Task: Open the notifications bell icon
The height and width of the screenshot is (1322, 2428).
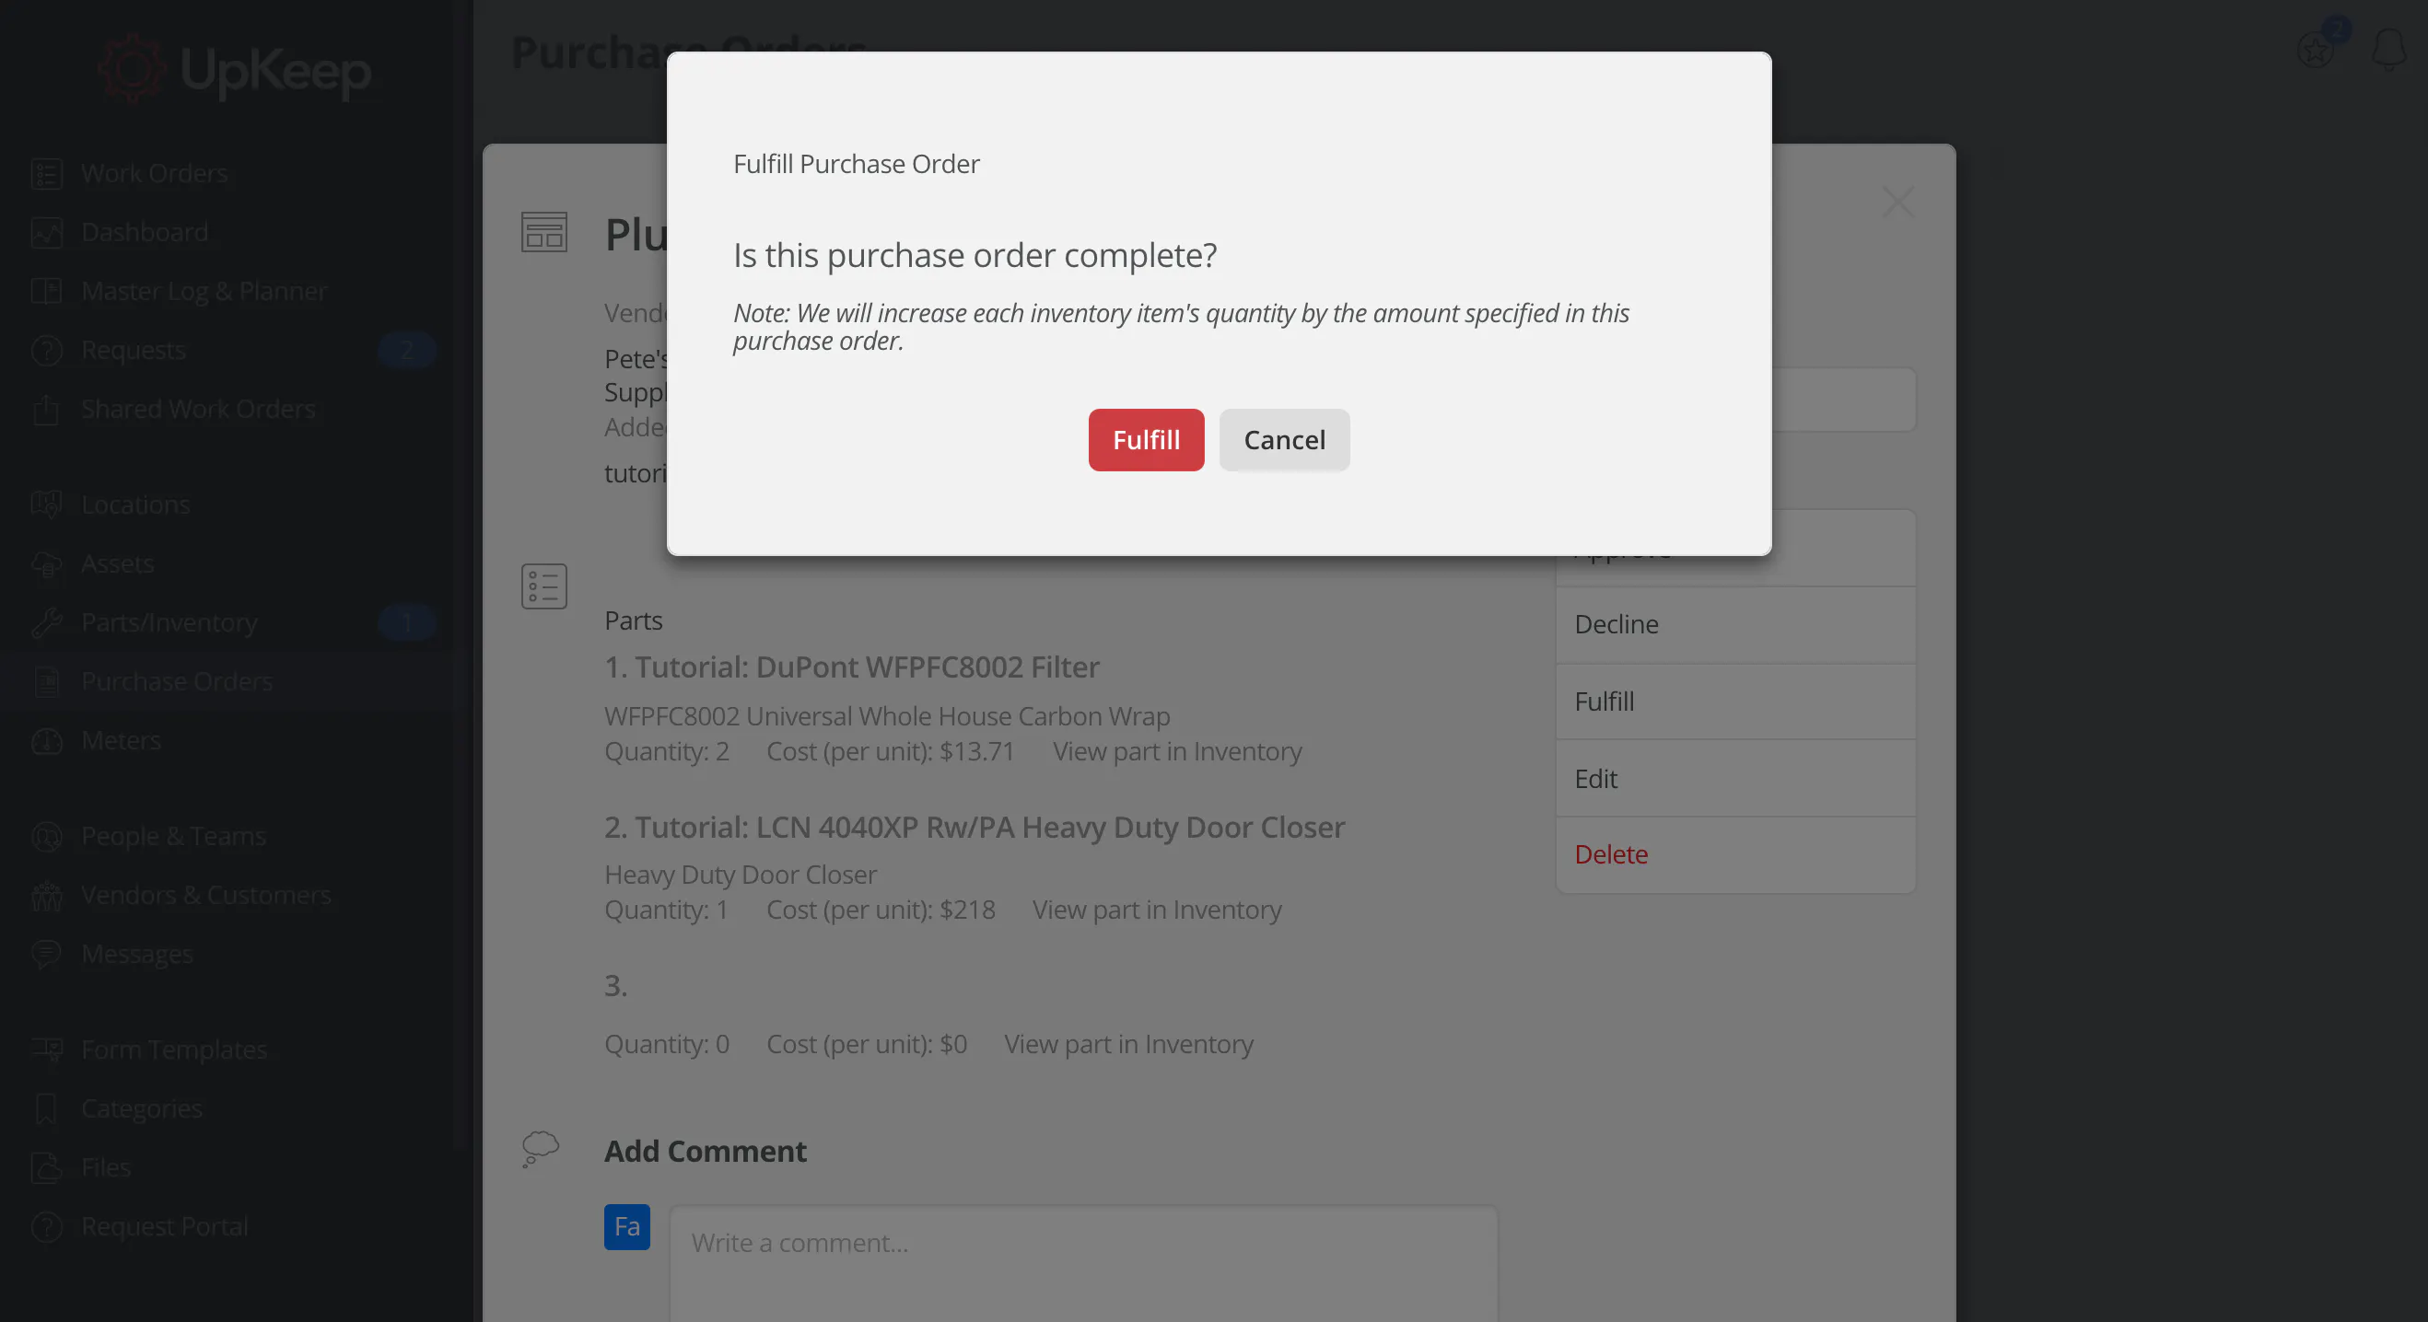Action: tap(2387, 49)
